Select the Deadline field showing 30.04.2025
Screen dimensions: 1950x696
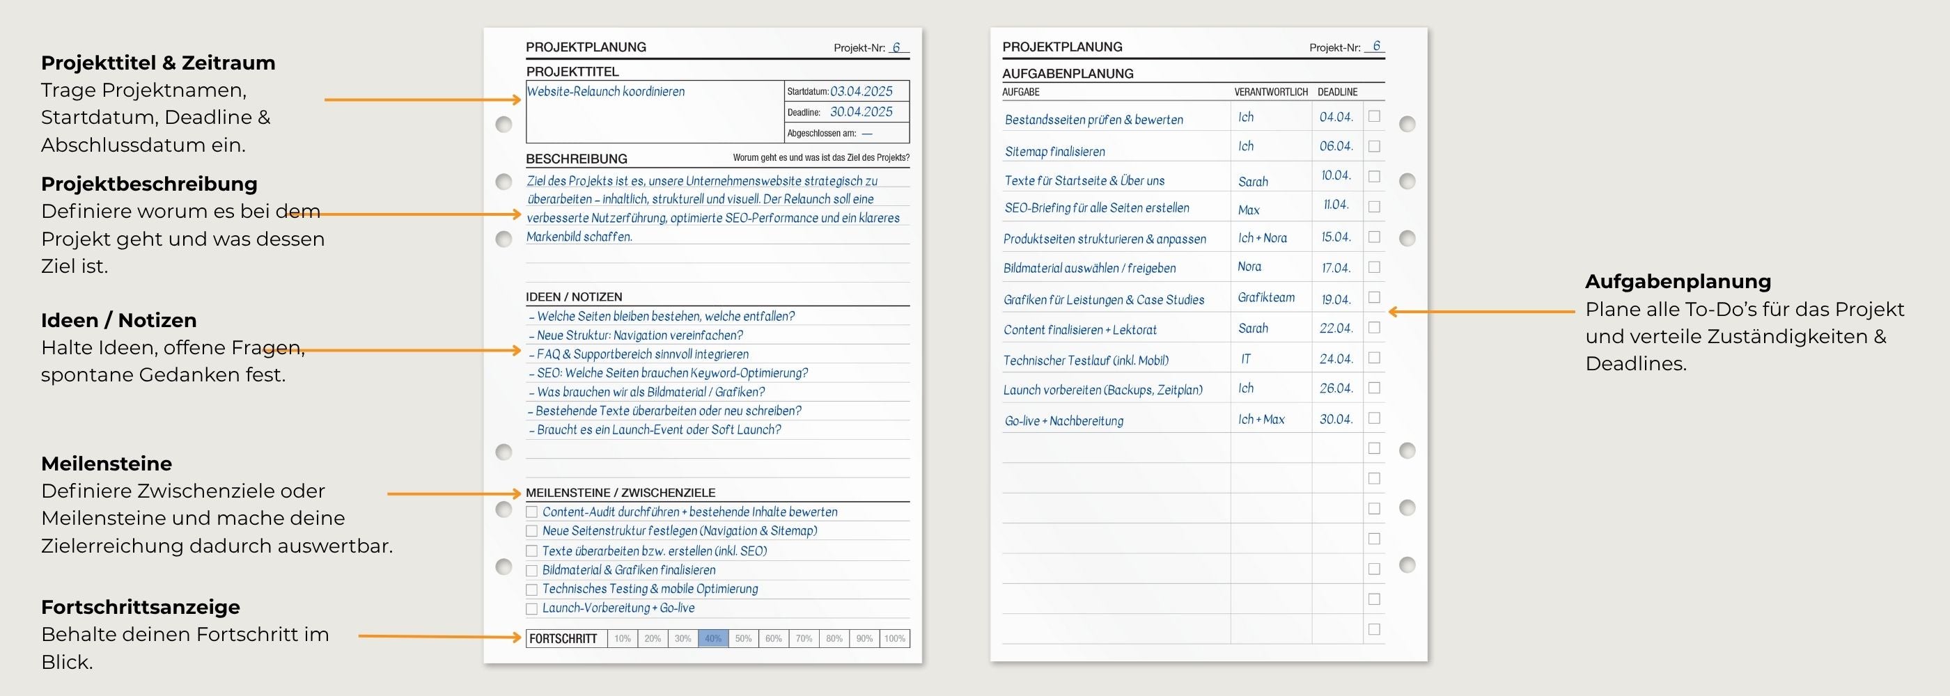tap(861, 112)
